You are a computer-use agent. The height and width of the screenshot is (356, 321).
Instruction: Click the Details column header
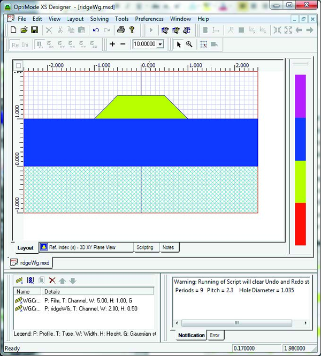pos(97,292)
